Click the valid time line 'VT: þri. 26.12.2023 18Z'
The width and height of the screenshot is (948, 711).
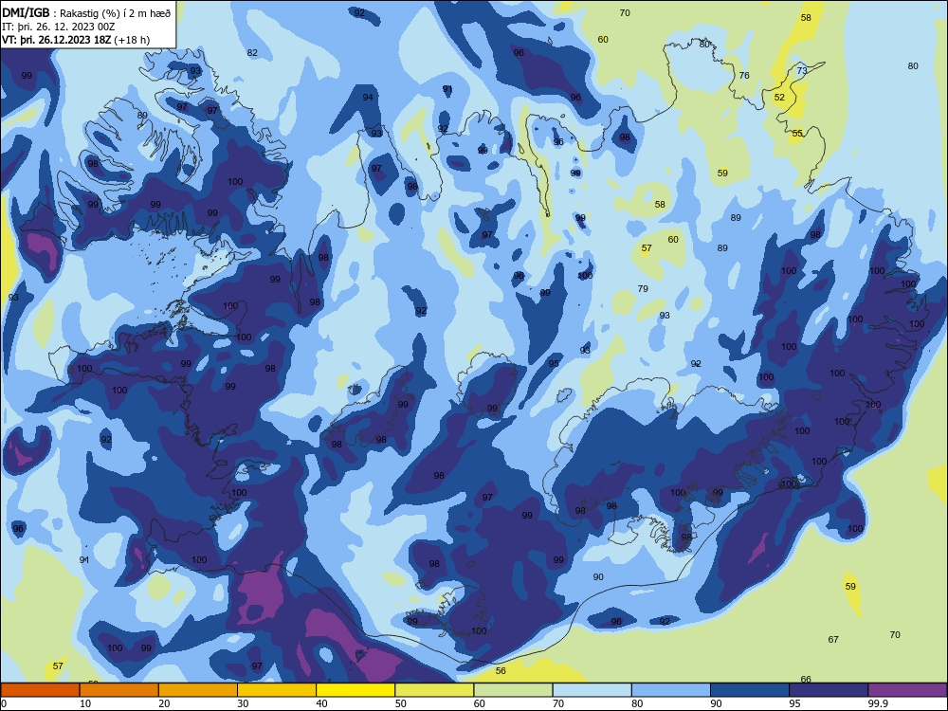[x=59, y=40]
